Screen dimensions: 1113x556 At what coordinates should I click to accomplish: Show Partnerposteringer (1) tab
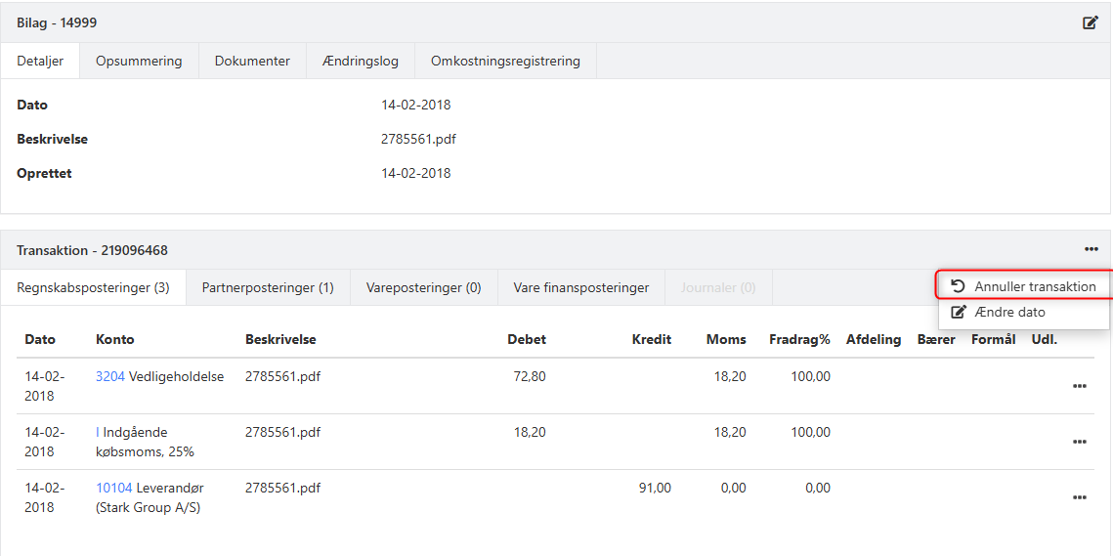click(x=268, y=287)
